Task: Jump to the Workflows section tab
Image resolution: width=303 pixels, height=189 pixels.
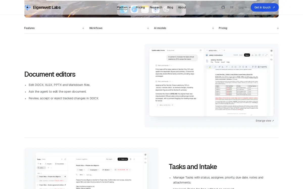Action: (119, 28)
